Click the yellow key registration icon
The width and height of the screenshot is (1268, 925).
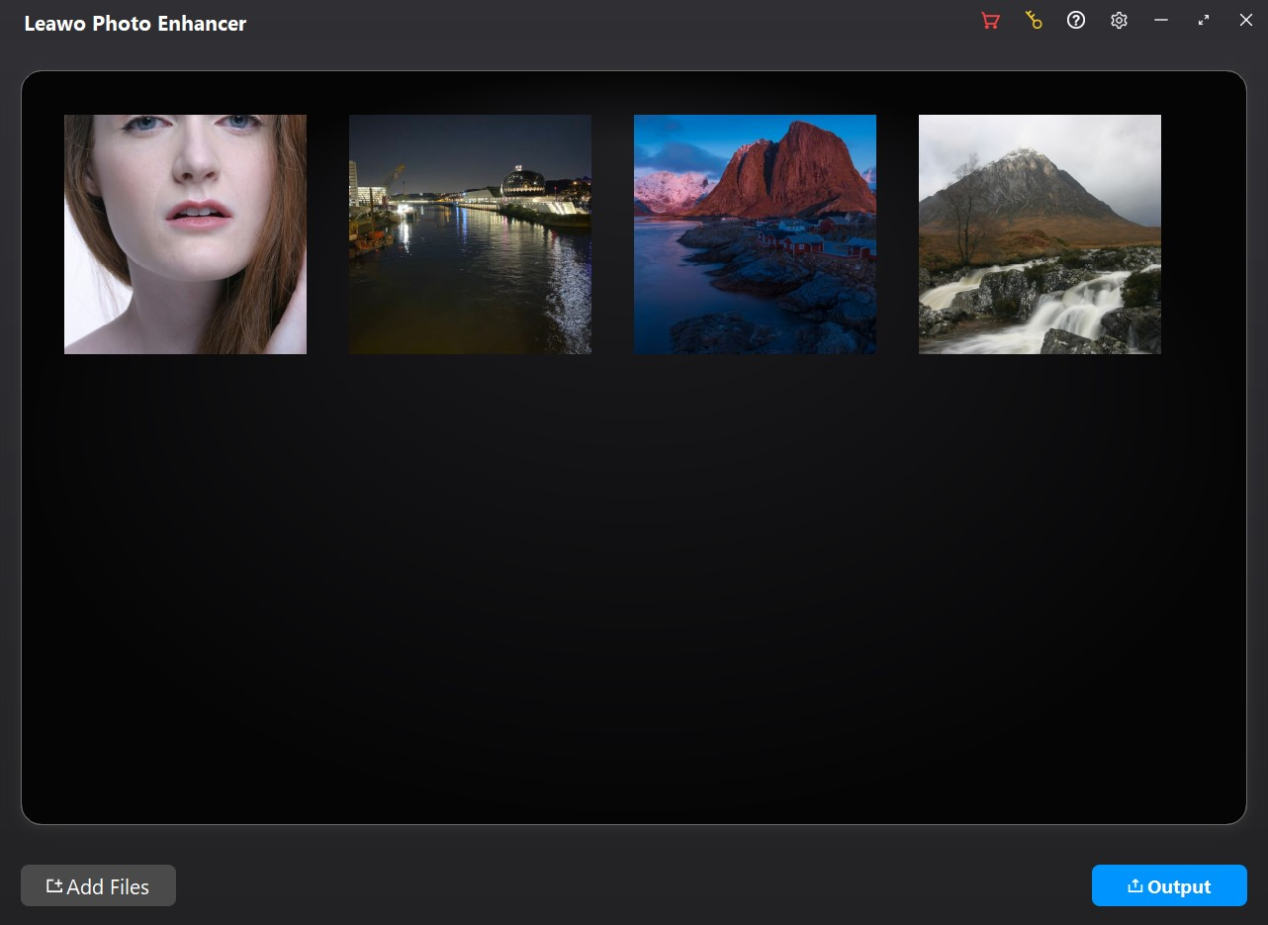coord(1034,21)
